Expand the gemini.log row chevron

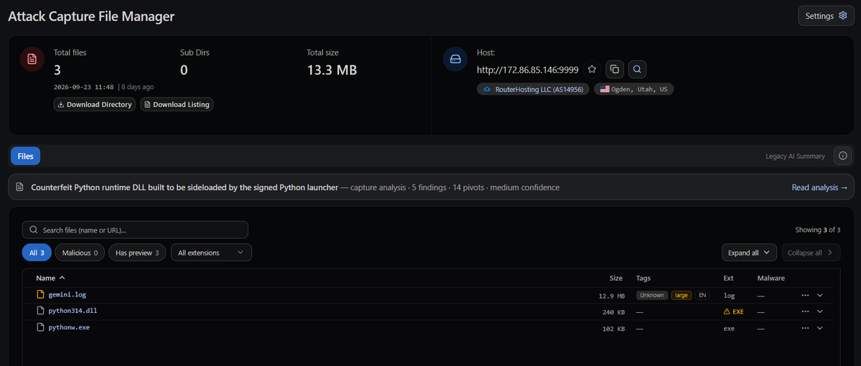819,295
